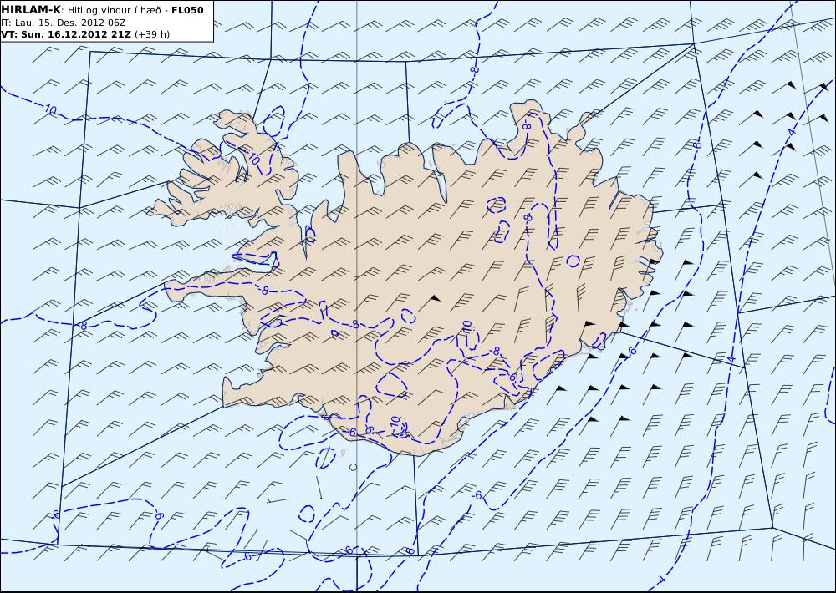Click the "10" isotherm label over the northwest ocean

tap(51, 110)
